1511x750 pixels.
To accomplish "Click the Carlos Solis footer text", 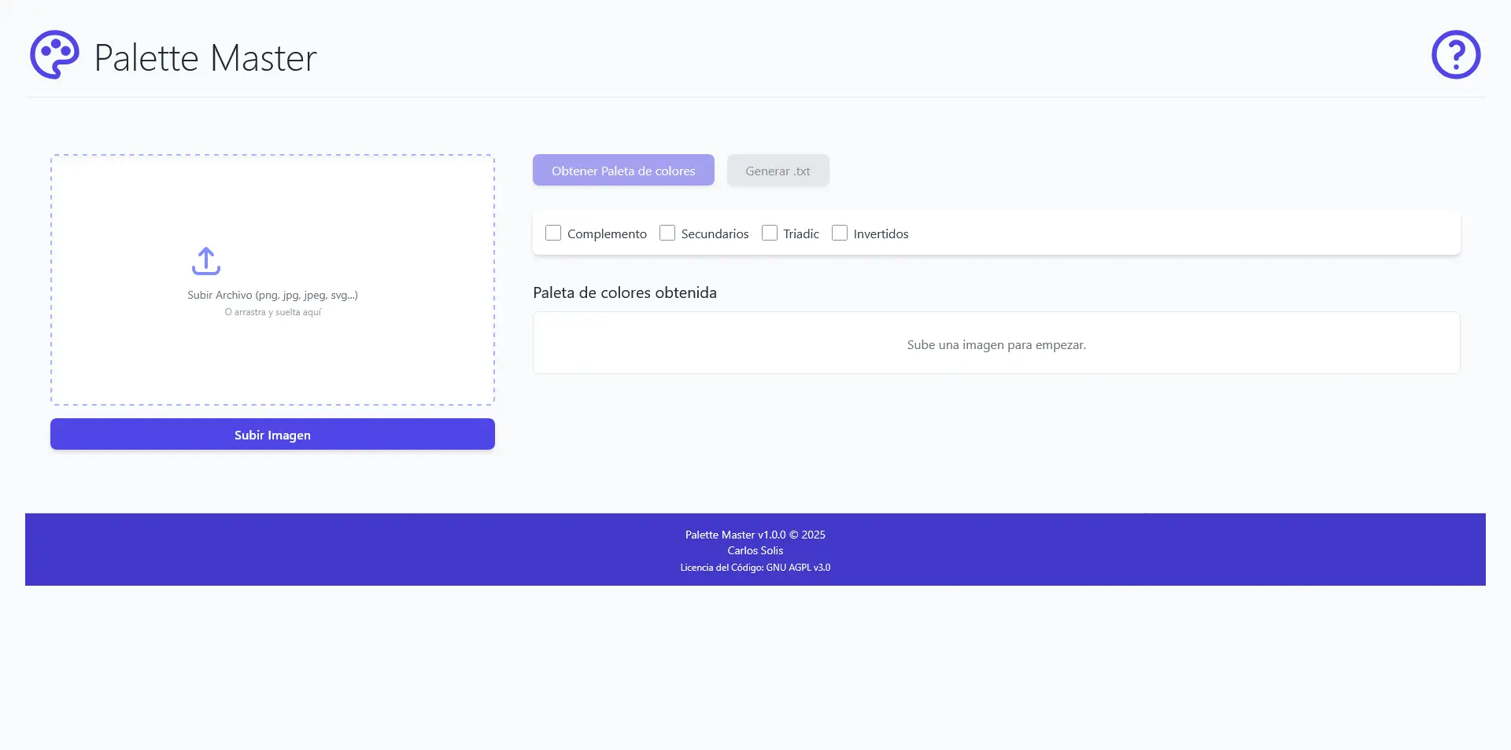I will pyautogui.click(x=754, y=550).
